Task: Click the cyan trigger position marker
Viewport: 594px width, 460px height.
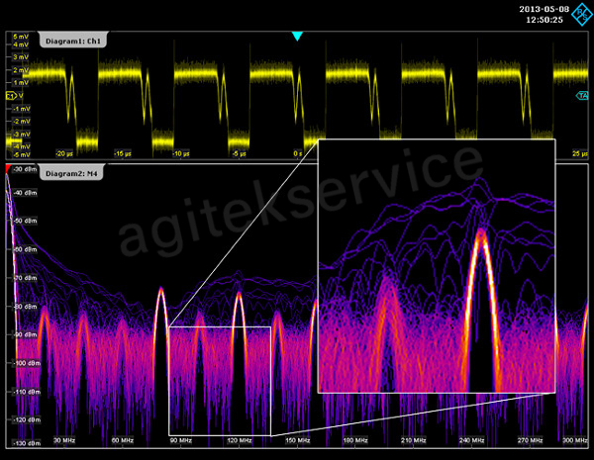Action: pyautogui.click(x=297, y=37)
